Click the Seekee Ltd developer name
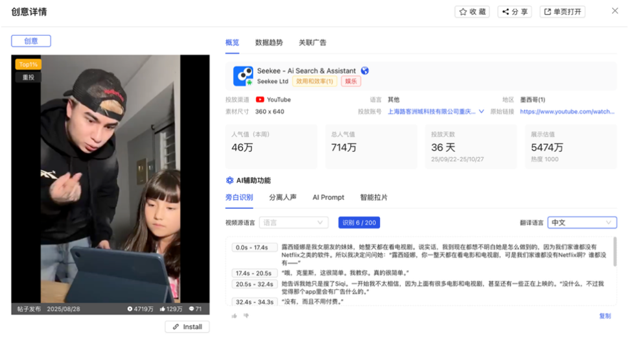Screen dimensions: 634x338 coord(272,81)
